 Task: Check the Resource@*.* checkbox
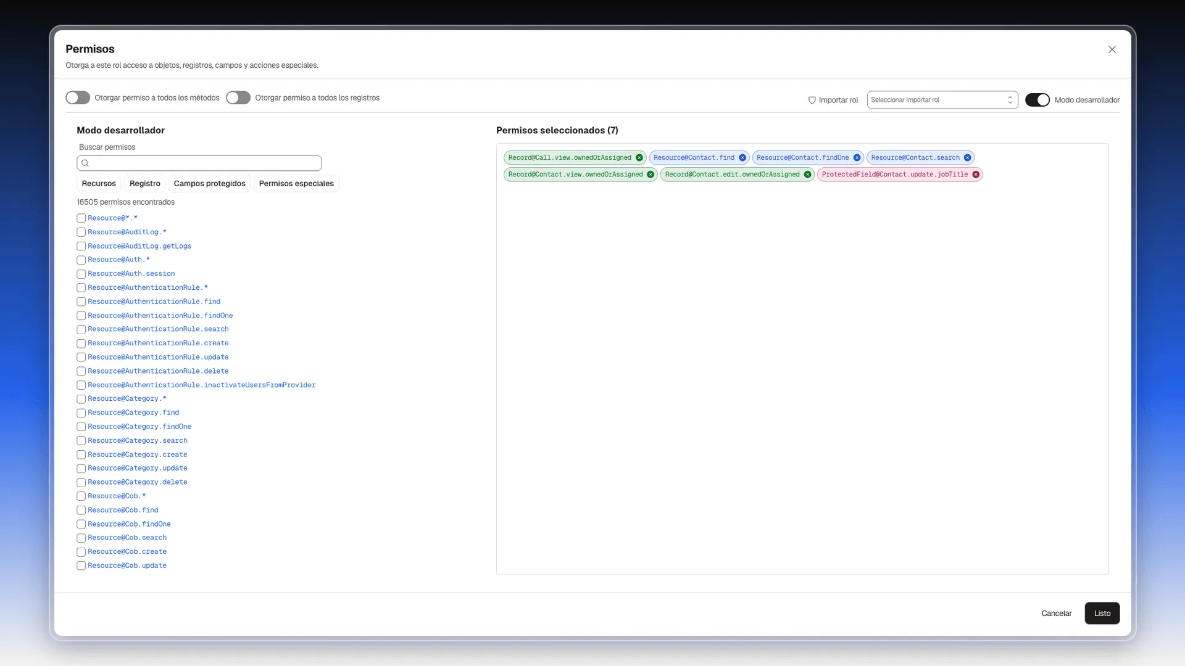pyautogui.click(x=81, y=218)
